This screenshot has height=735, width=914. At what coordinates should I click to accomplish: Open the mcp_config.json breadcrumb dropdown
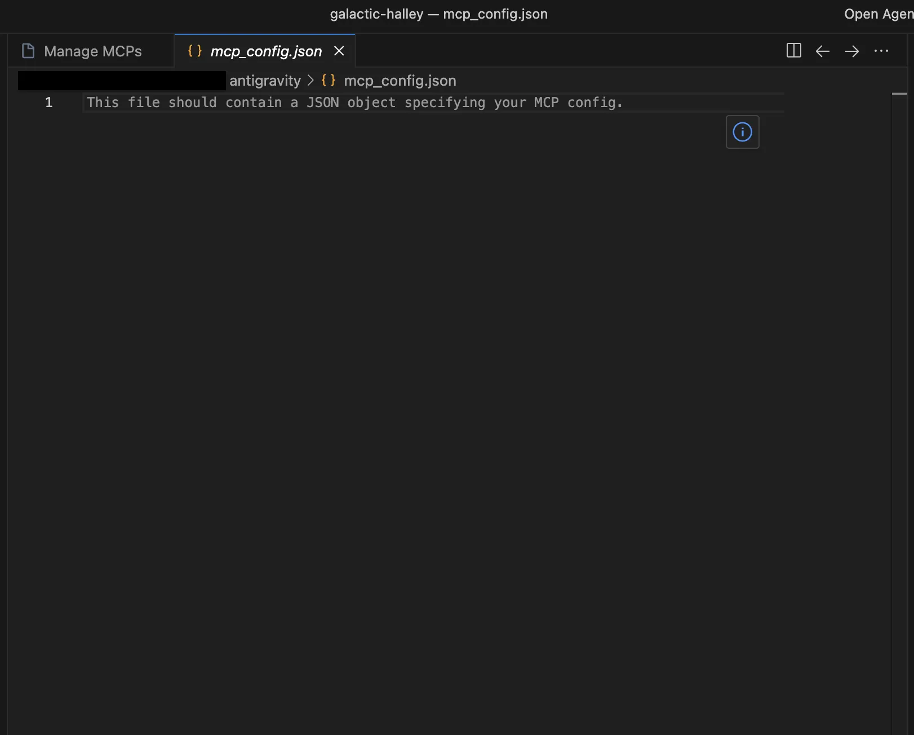pyautogui.click(x=400, y=80)
